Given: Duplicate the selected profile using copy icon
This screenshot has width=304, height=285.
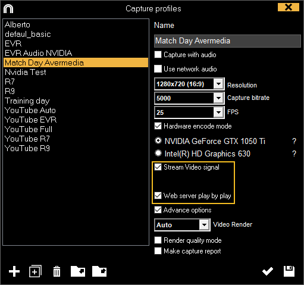Looking at the screenshot, I should pyautogui.click(x=35, y=271).
